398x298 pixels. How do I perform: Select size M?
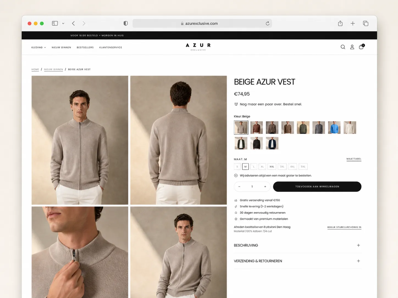tap(245, 167)
